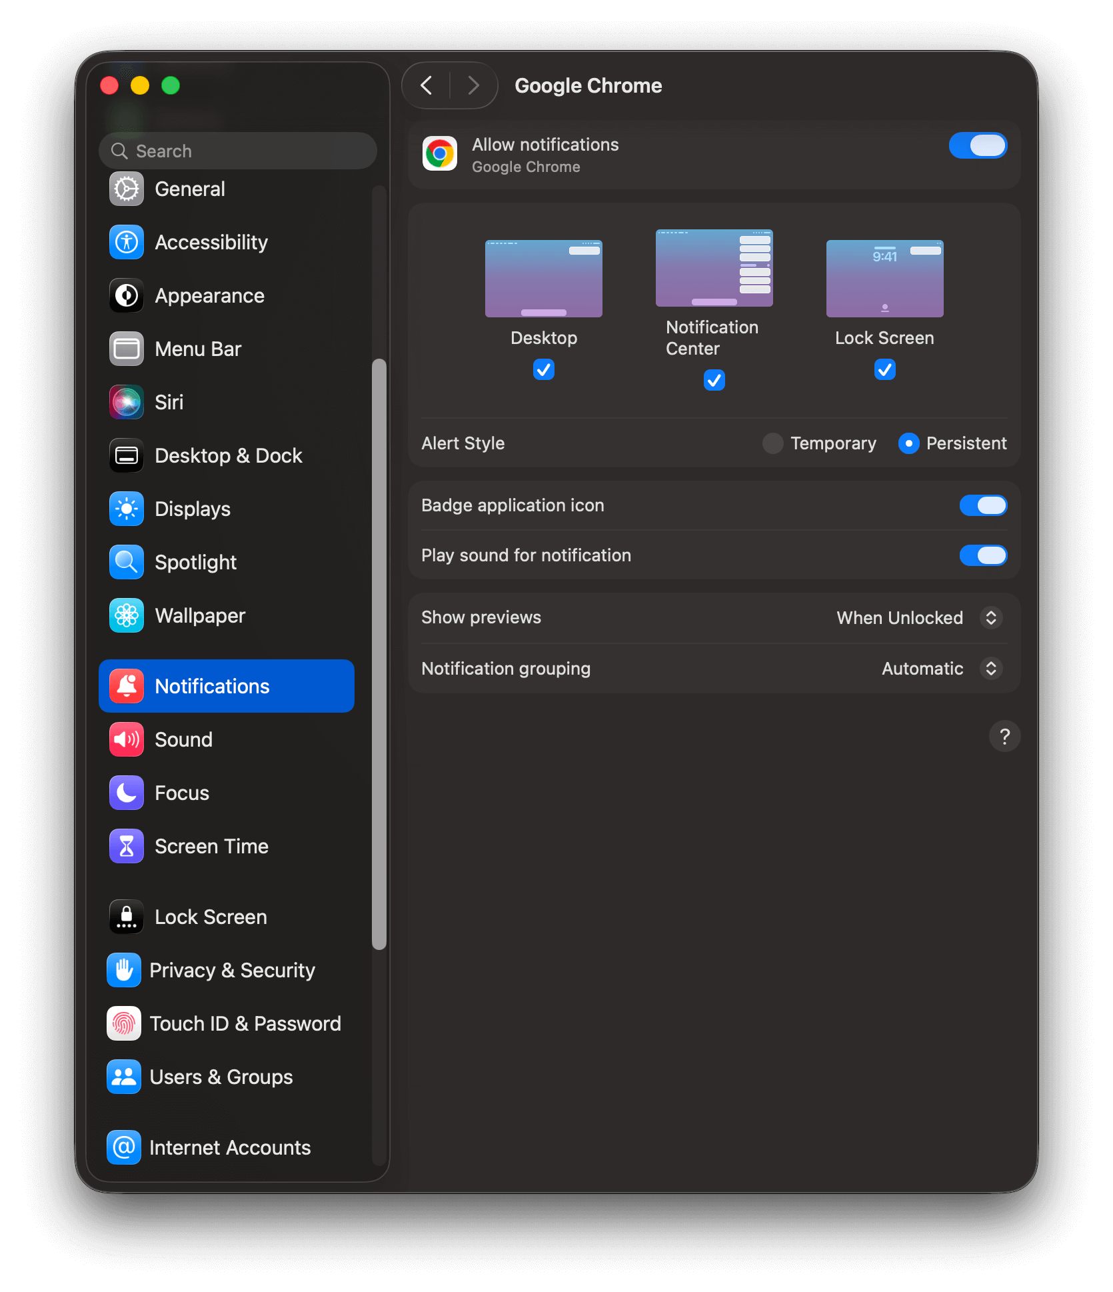Minimize window with the yellow button

click(140, 85)
